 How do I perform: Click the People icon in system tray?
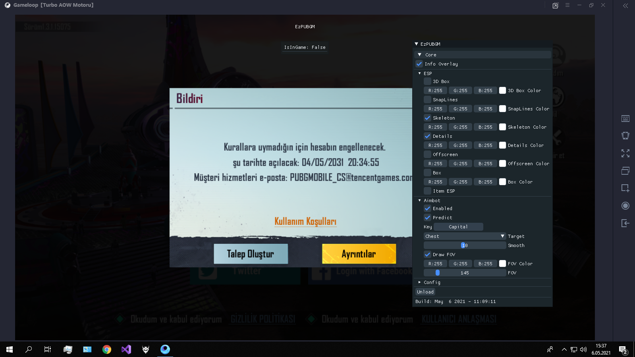pyautogui.click(x=550, y=349)
